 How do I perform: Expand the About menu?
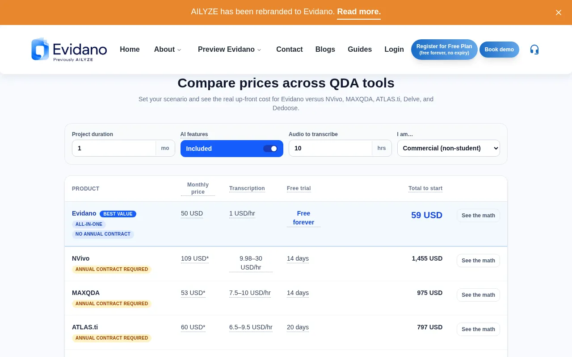[x=168, y=50]
